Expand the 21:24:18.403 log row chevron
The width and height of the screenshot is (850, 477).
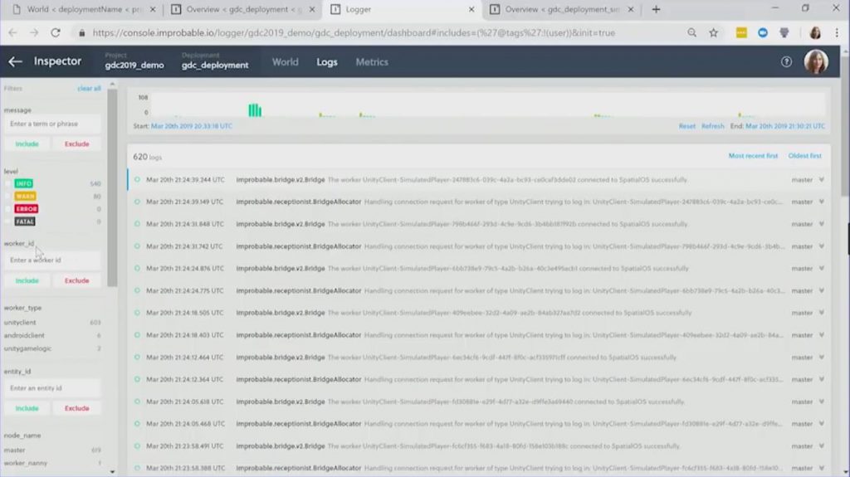click(x=821, y=335)
